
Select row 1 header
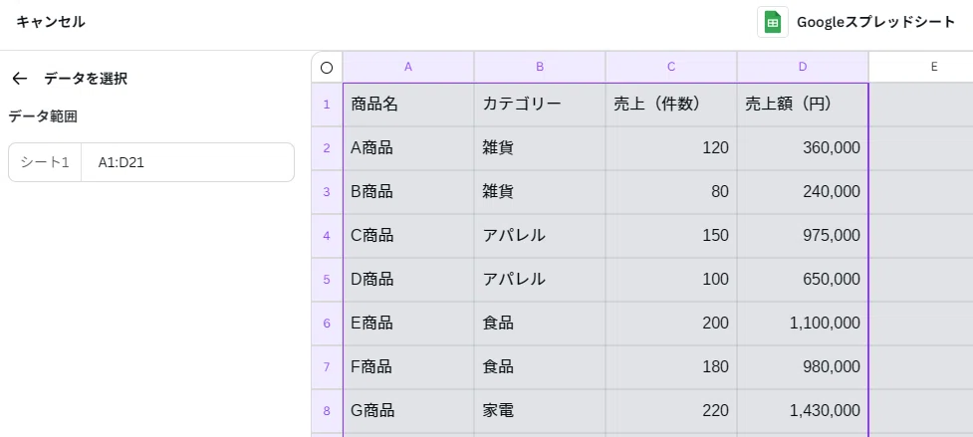(327, 105)
